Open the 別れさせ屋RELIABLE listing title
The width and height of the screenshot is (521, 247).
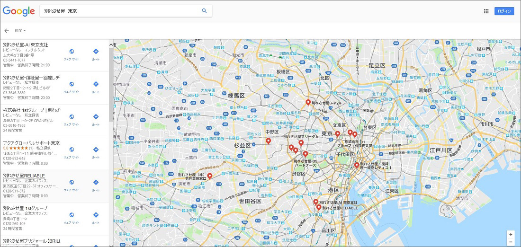(x=24, y=175)
